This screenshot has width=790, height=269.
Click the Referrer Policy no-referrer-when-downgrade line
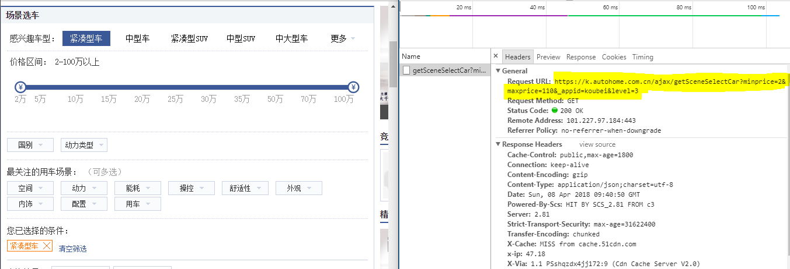[584, 130]
